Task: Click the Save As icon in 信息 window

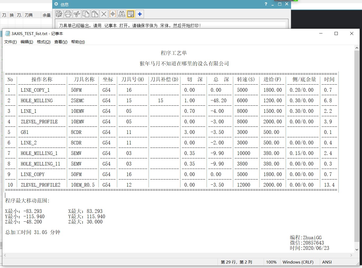Action: click(59, 14)
